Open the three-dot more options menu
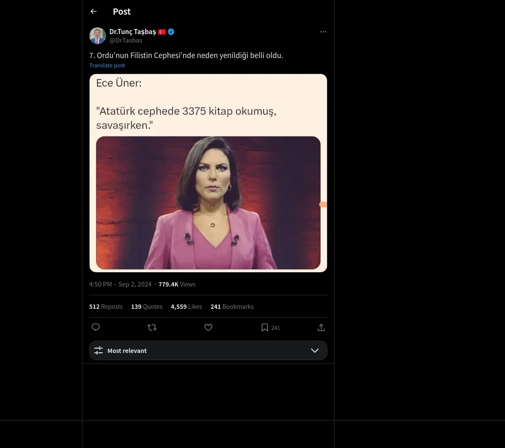The width and height of the screenshot is (505, 448). [323, 32]
